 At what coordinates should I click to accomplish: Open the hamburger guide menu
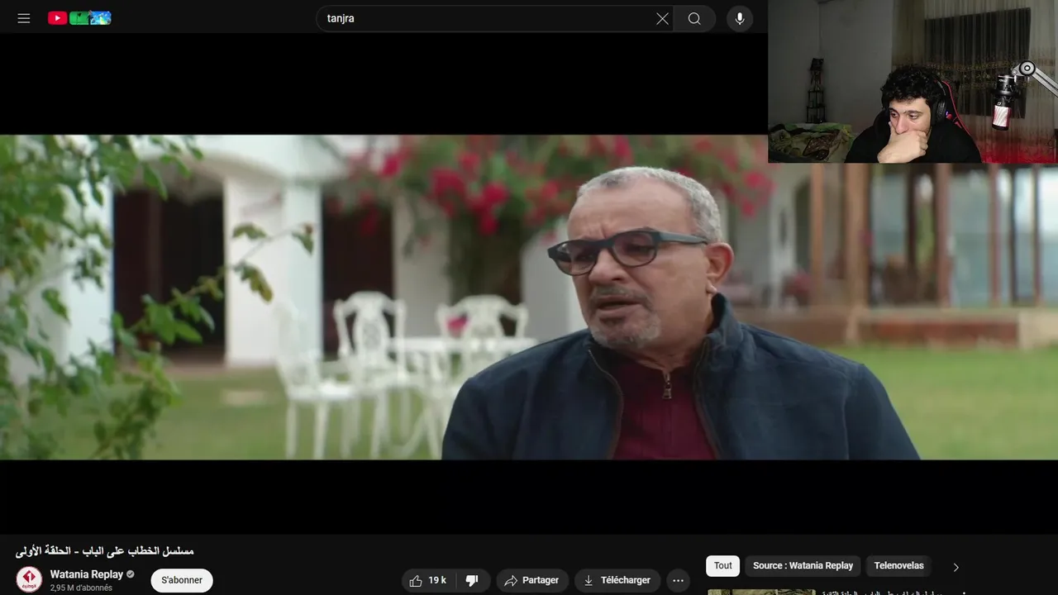coord(24,18)
